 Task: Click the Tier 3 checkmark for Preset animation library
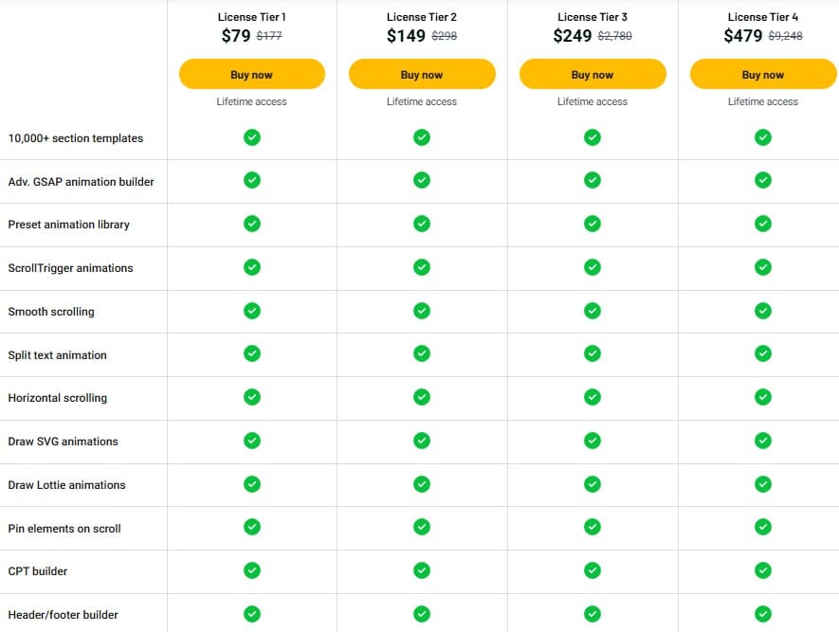point(593,224)
